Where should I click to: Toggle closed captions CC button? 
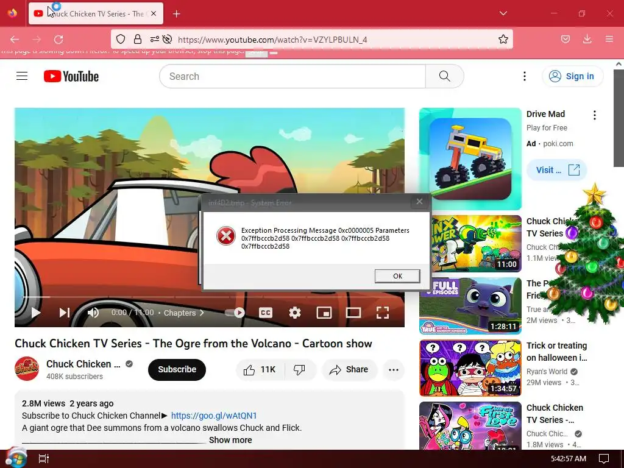[x=266, y=313]
